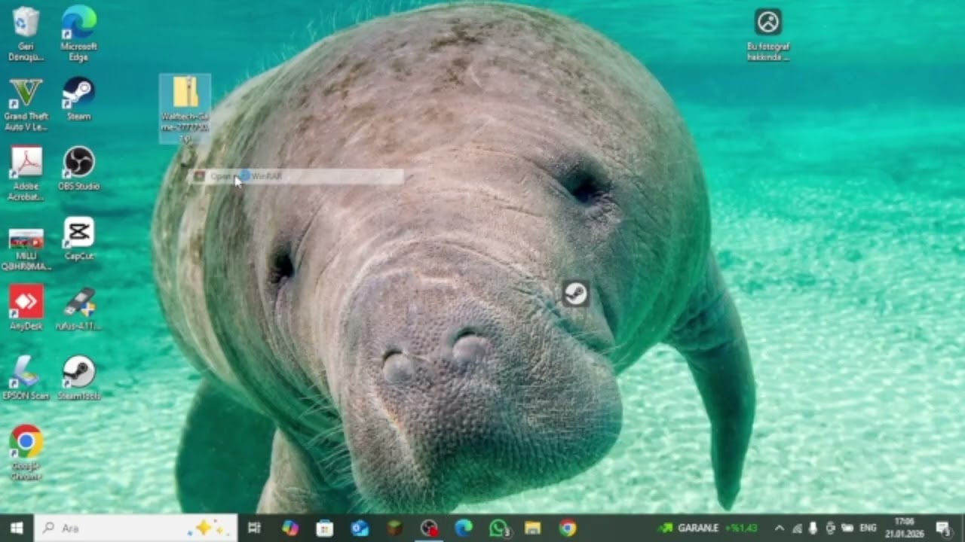Choose 'Open with WinRAR' context menu entry
The height and width of the screenshot is (542, 965).
(296, 176)
